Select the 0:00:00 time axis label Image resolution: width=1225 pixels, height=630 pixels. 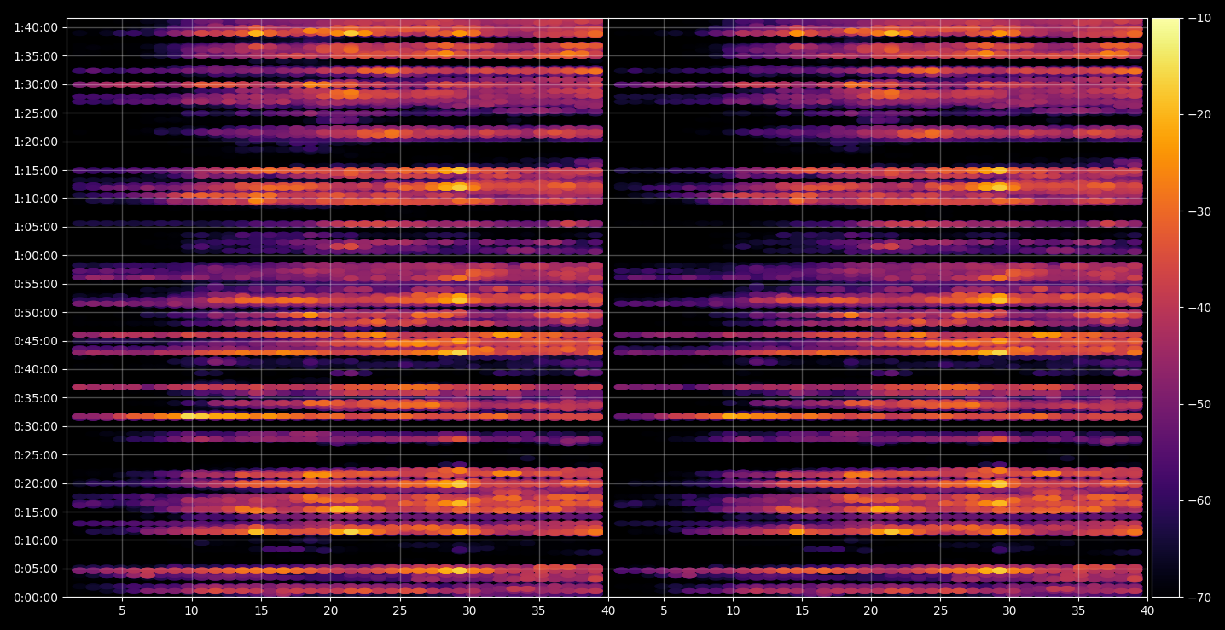tap(36, 598)
